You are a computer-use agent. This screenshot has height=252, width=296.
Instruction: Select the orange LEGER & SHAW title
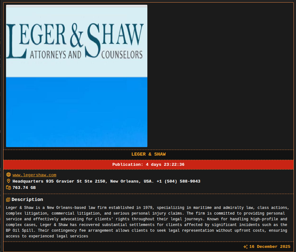[148, 154]
